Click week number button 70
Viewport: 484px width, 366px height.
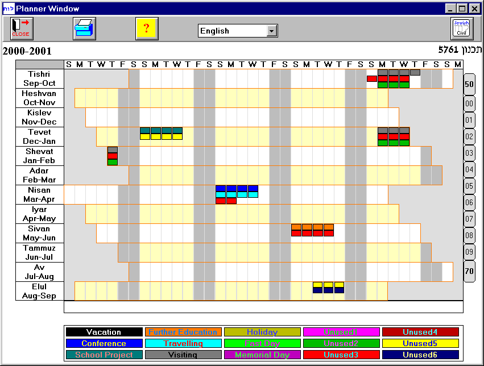[x=469, y=271]
